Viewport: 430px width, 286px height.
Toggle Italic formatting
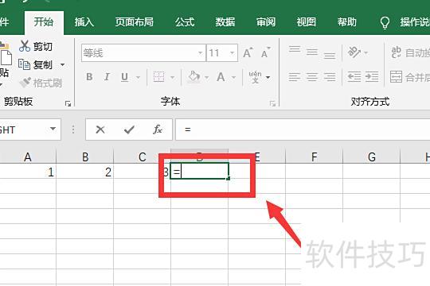107,77
